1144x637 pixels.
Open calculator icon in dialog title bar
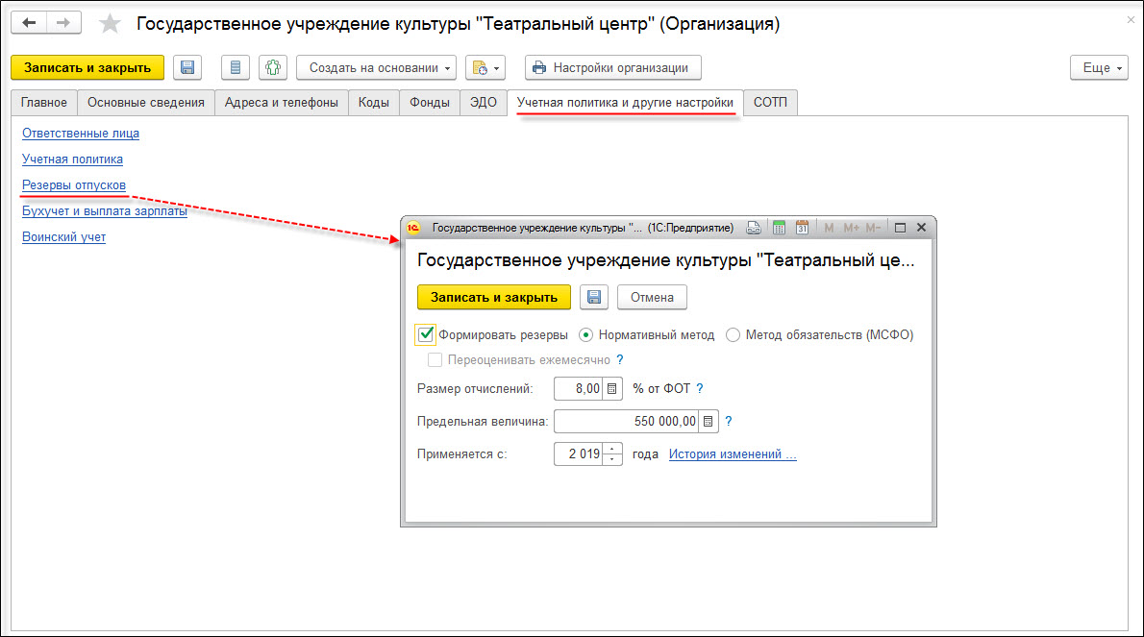pyautogui.click(x=780, y=228)
